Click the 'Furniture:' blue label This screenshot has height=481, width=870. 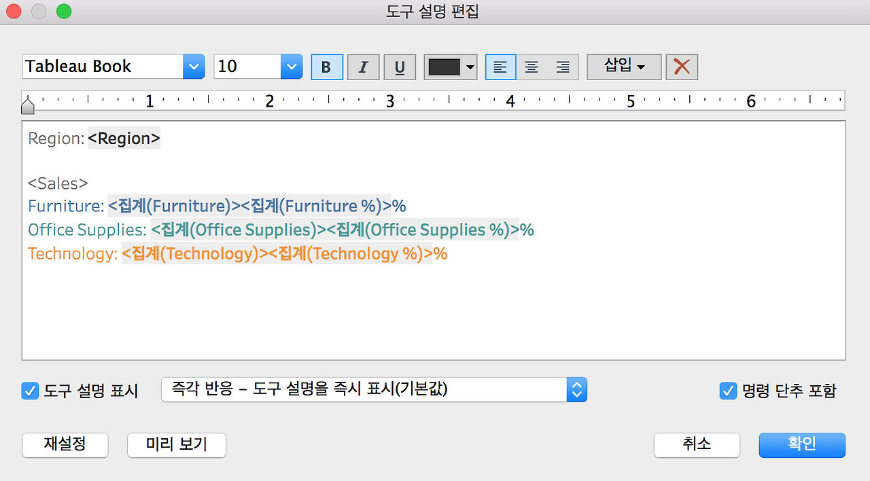(x=66, y=206)
